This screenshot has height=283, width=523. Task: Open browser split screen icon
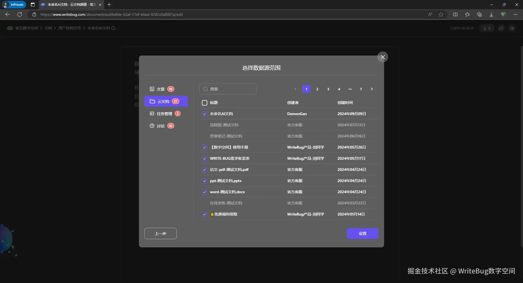click(x=455, y=14)
